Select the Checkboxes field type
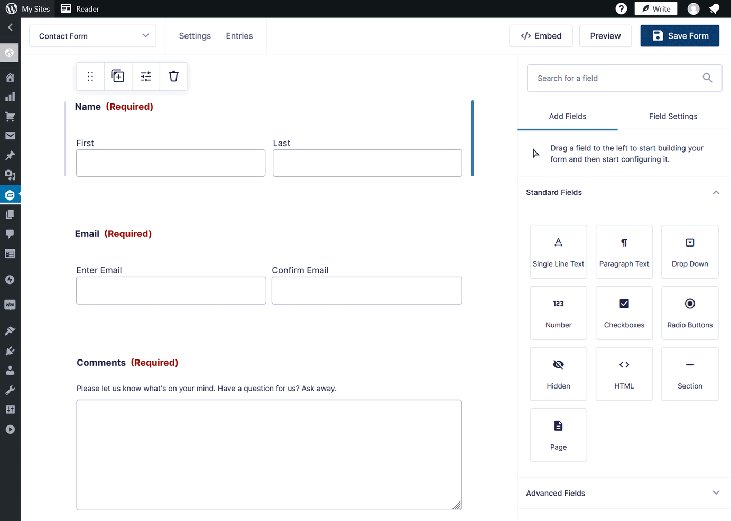 pos(624,312)
